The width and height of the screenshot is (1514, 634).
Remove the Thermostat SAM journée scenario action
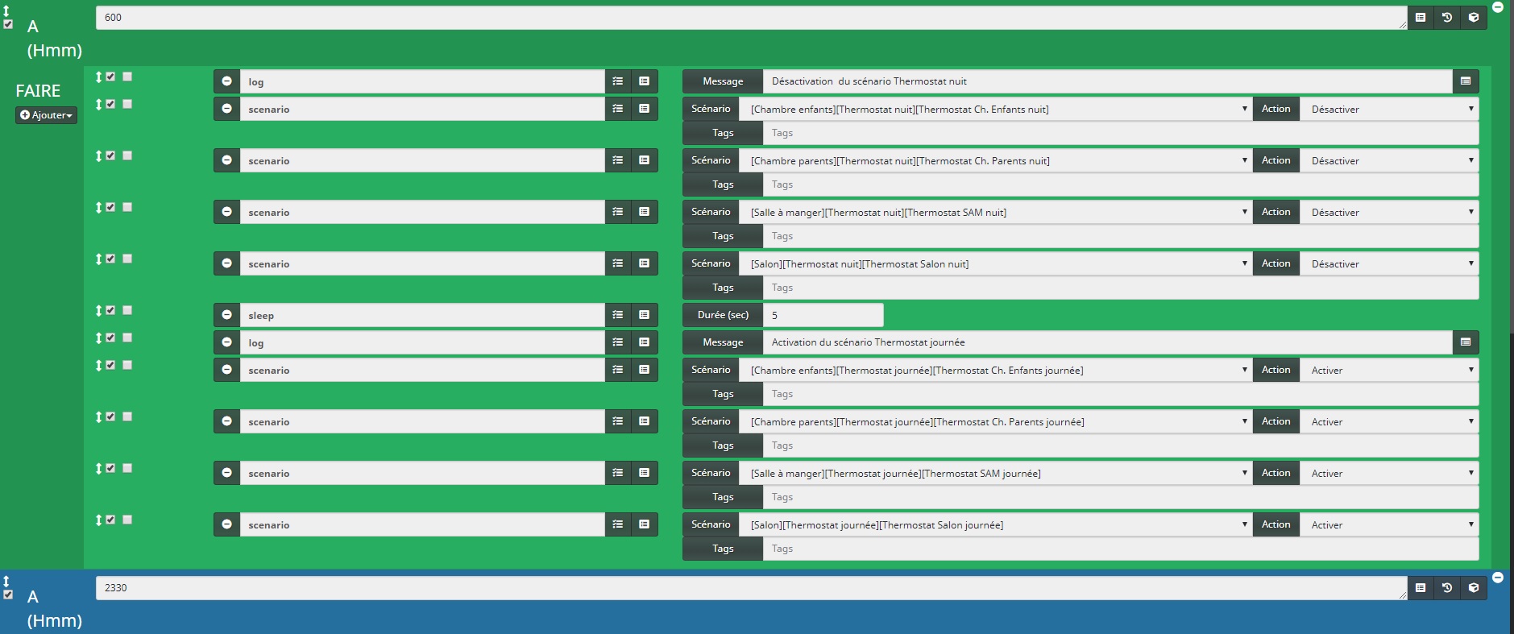tap(226, 473)
